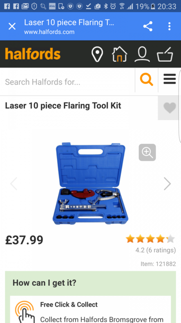Click the halfords logo
Image resolution: width=181 pixels, height=323 pixels.
(x=33, y=54)
